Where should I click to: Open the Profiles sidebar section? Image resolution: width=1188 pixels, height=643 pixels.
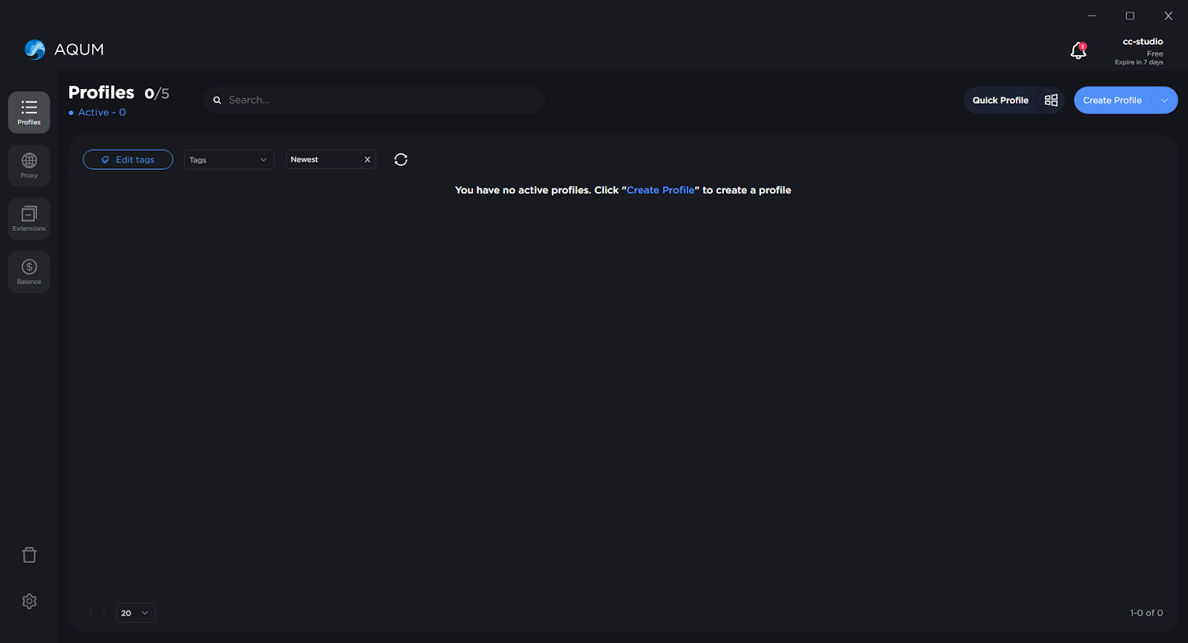click(x=29, y=112)
